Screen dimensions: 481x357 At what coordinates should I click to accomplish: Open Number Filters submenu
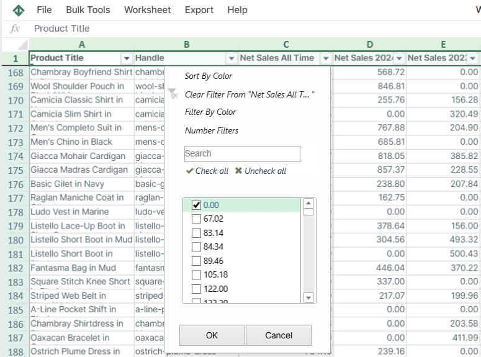[212, 131]
